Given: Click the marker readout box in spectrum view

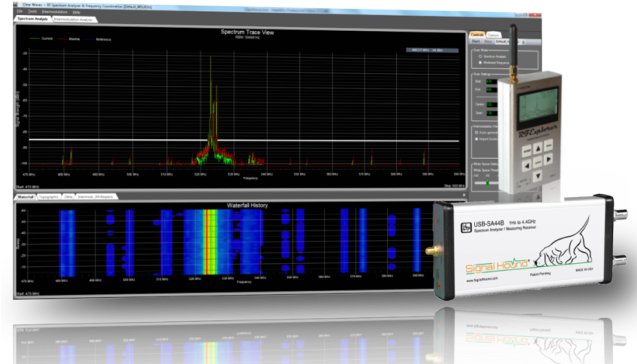Looking at the screenshot, I should click(x=433, y=50).
